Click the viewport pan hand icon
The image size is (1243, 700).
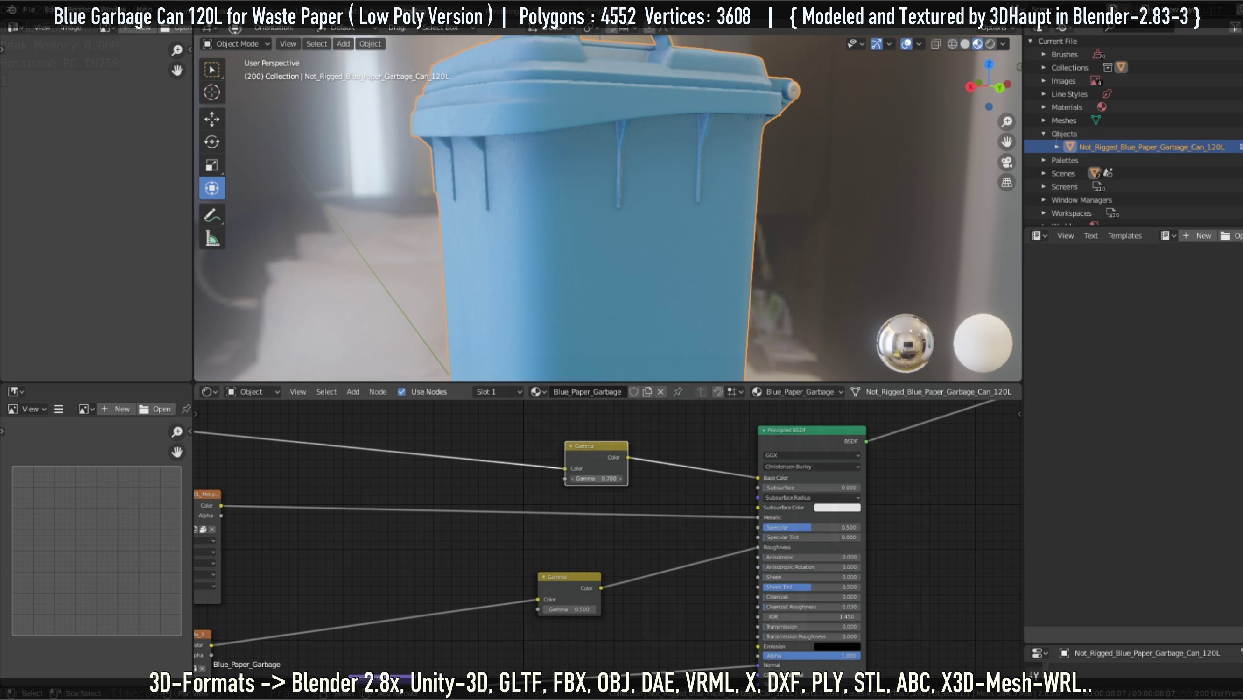[x=1006, y=142]
